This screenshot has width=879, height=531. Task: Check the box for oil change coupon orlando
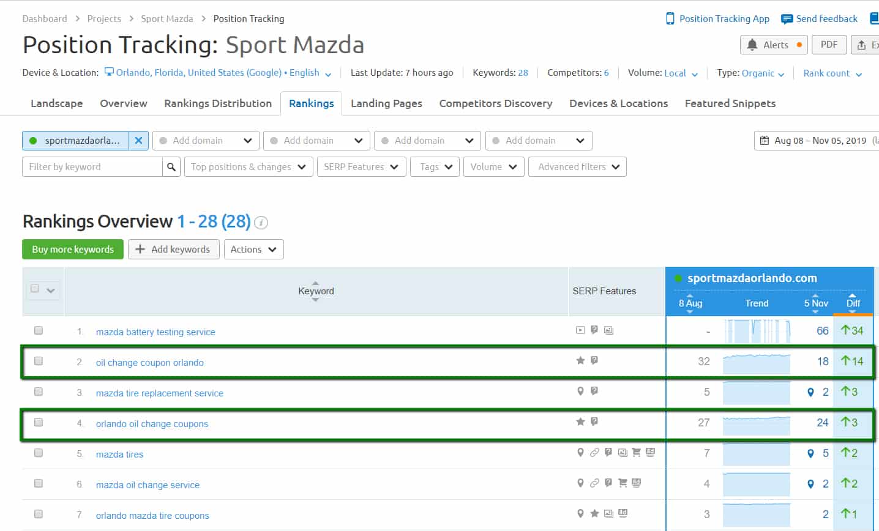pyautogui.click(x=39, y=361)
